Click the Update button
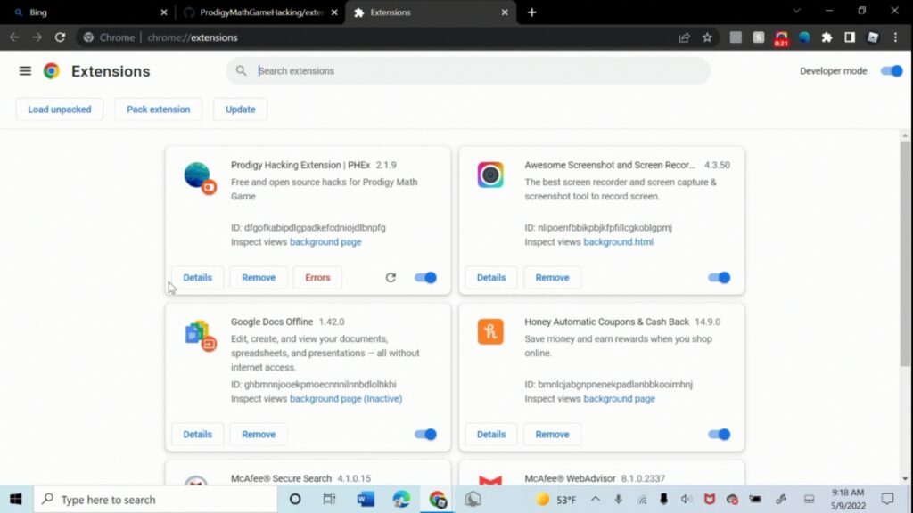Screen dimensions: 913x513 pyautogui.click(x=241, y=110)
